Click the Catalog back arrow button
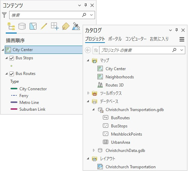Viewport: 188px width, 171px height. click(88, 50)
